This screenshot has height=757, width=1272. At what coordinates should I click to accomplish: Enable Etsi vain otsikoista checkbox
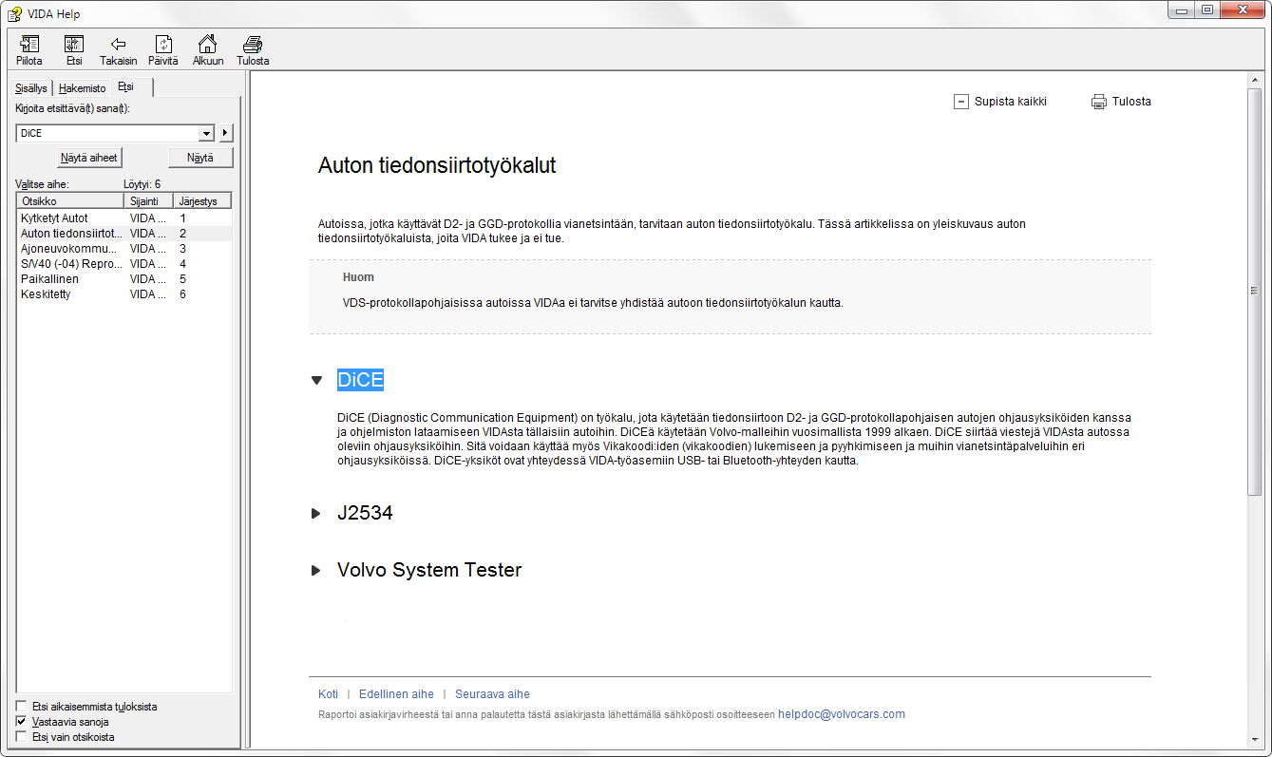22,737
